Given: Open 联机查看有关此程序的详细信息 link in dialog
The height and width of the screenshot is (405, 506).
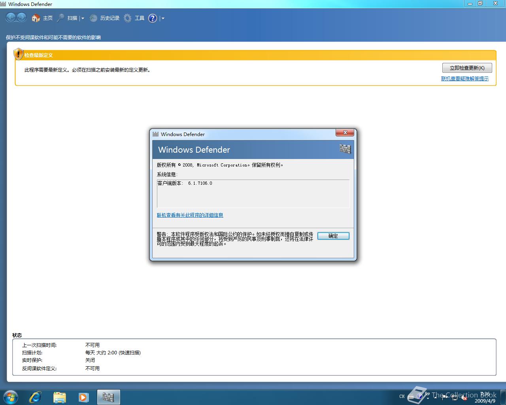Looking at the screenshot, I should point(190,215).
